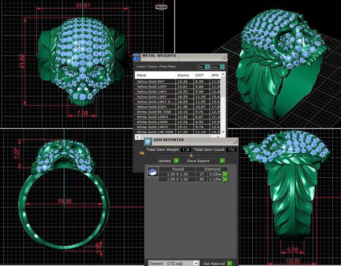Click the green arrow beside Update
This screenshot has height=266, width=341.
[x=176, y=161]
